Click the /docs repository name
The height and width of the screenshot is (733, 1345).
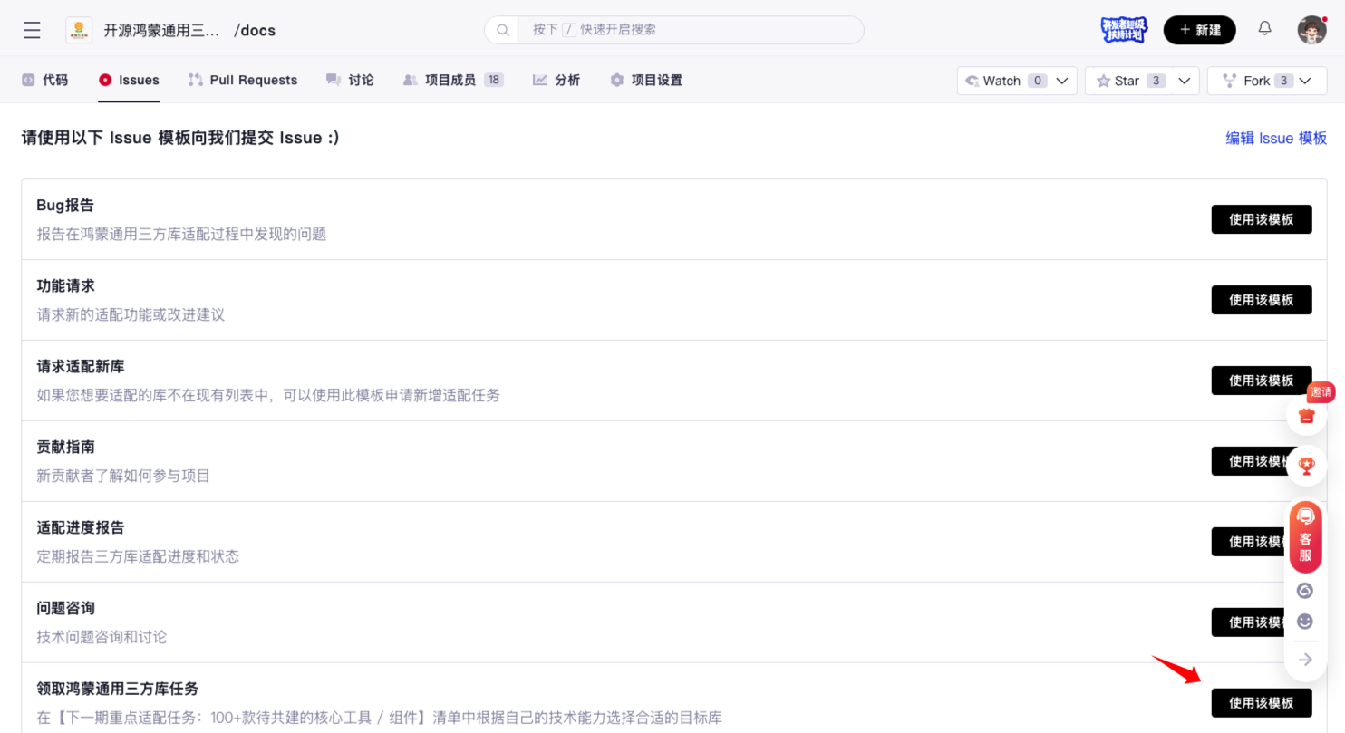click(255, 30)
